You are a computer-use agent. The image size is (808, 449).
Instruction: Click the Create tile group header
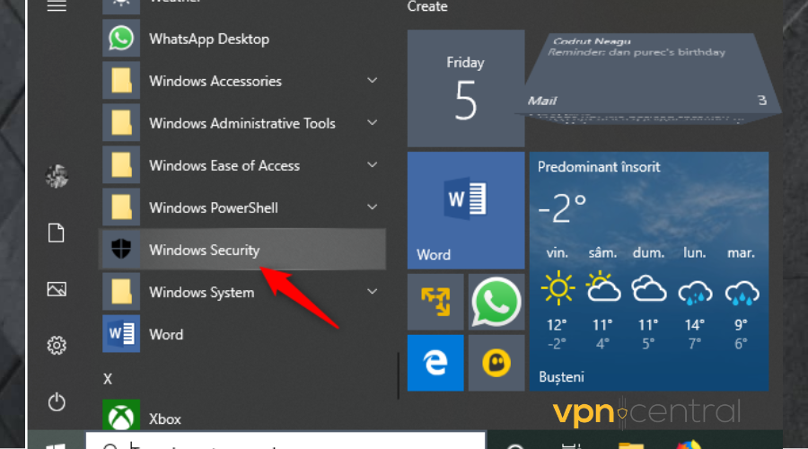click(427, 6)
